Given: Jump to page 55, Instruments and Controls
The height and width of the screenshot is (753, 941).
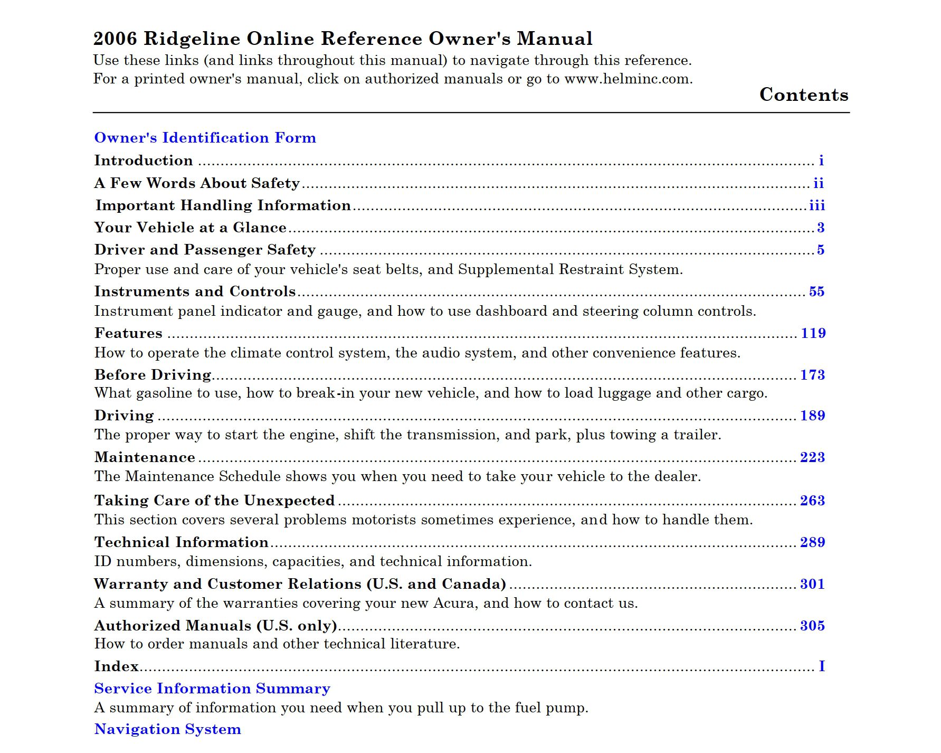Looking at the screenshot, I should [816, 291].
